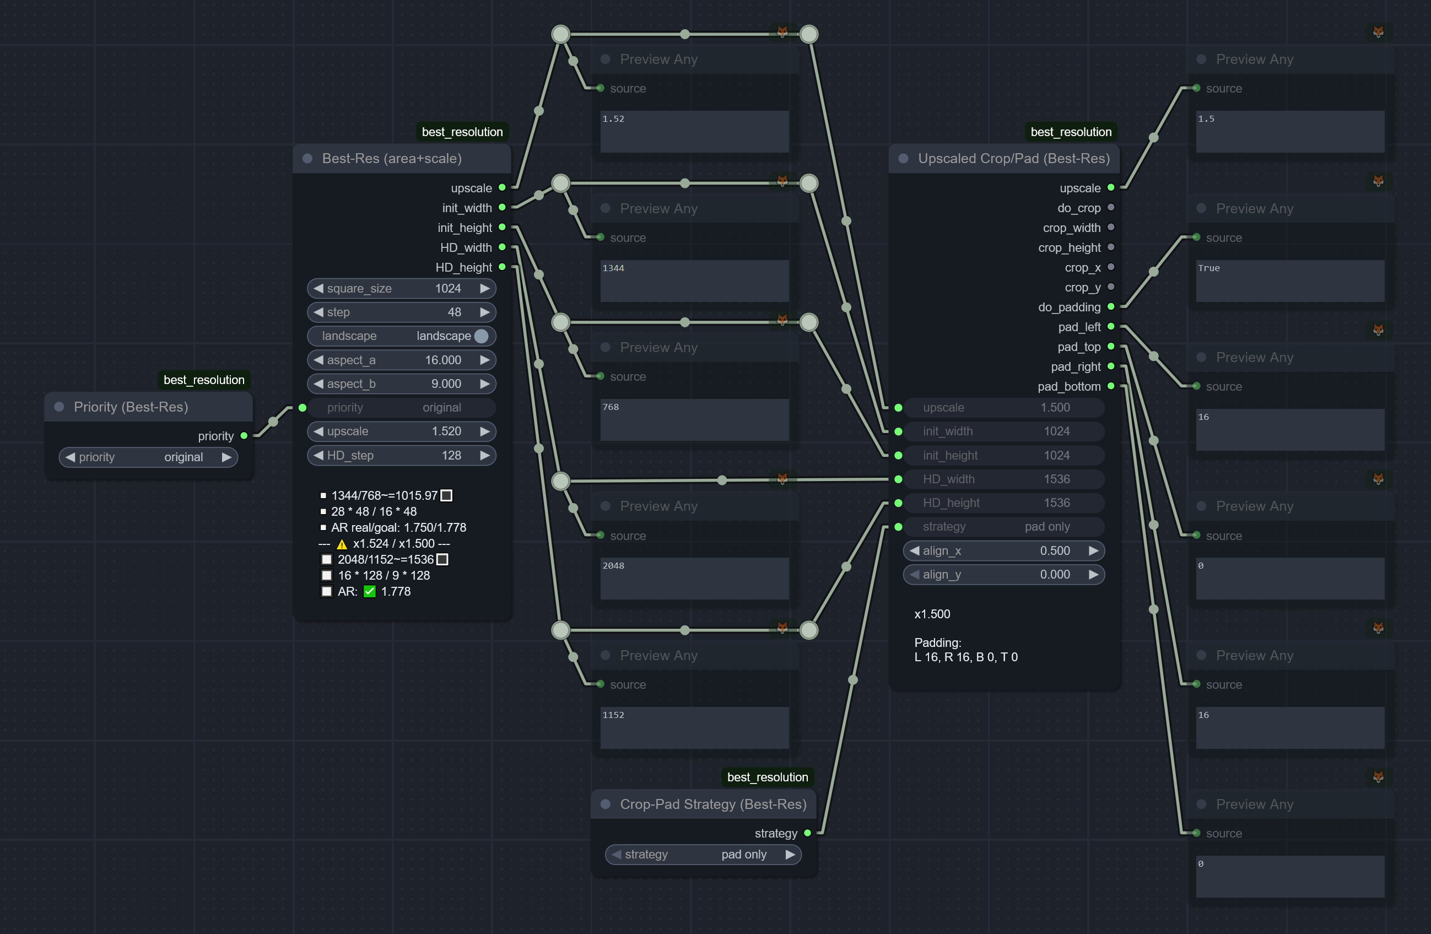Click the fox badge above the 1.52 preview node
Image resolution: width=1431 pixels, height=934 pixels.
782,32
